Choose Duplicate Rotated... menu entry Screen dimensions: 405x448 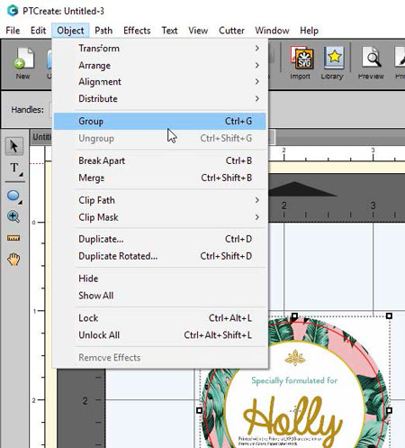tap(159, 256)
